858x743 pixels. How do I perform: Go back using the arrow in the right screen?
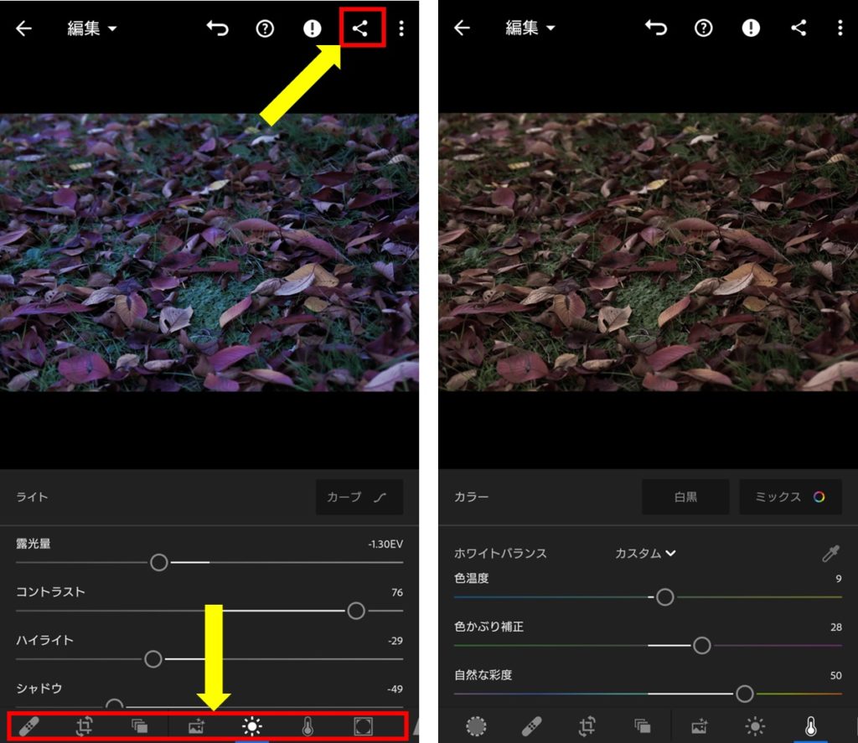click(462, 28)
